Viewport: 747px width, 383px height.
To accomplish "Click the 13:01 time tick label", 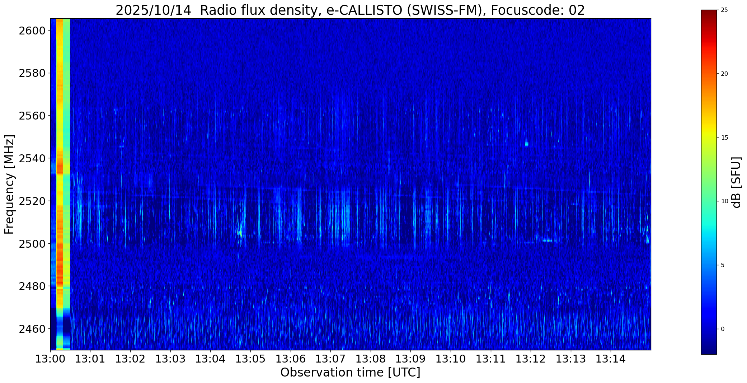I will (x=90, y=359).
